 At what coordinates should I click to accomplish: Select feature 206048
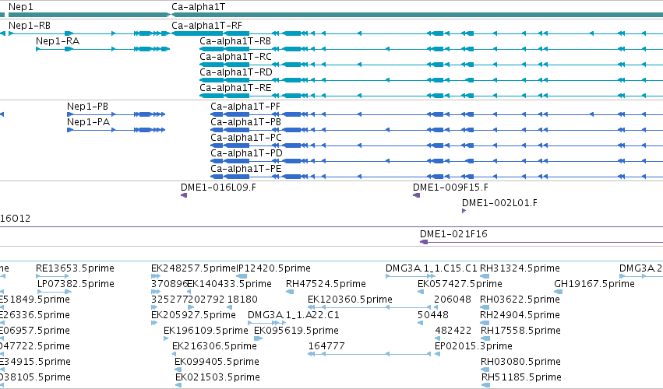[453, 300]
